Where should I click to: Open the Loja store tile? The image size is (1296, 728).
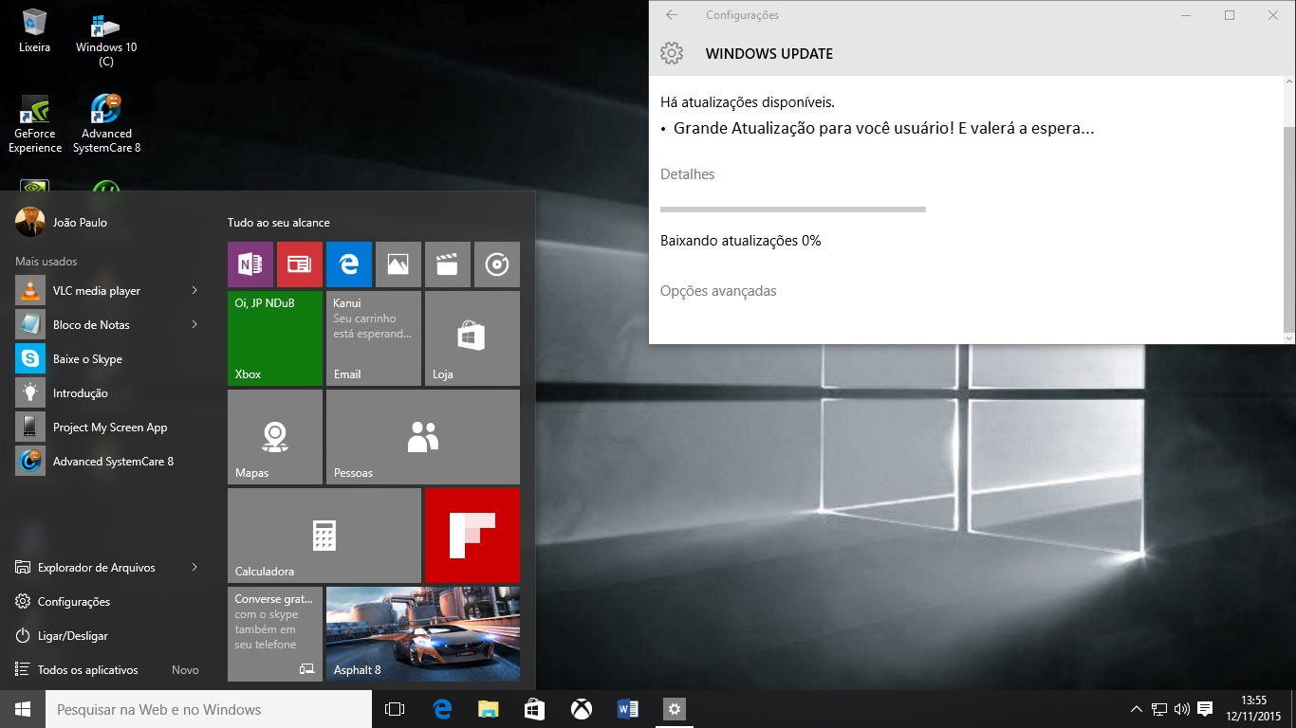pyautogui.click(x=472, y=338)
